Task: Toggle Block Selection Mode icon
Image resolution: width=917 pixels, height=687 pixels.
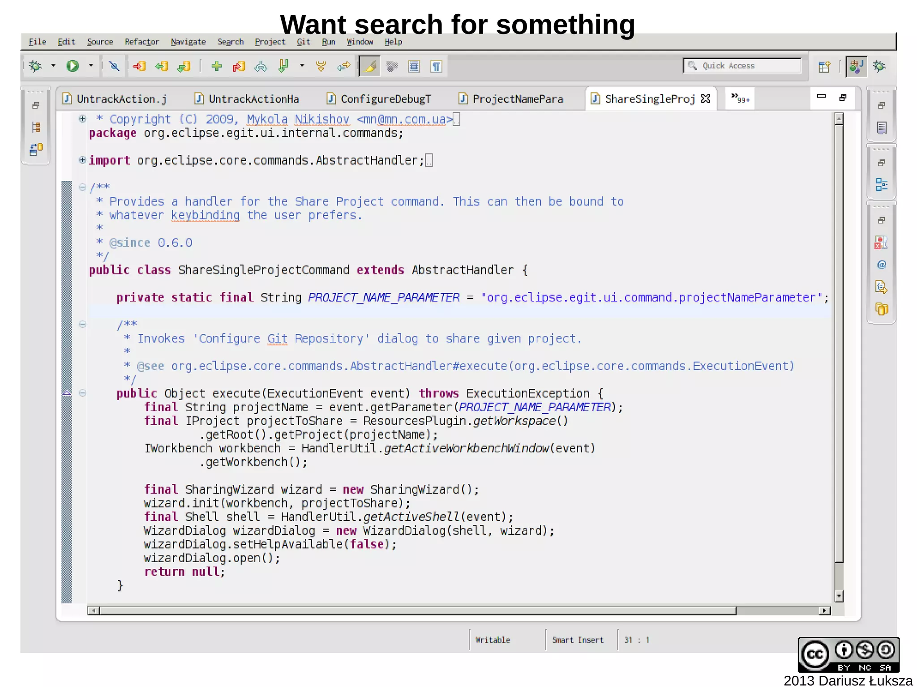Action: (x=414, y=66)
